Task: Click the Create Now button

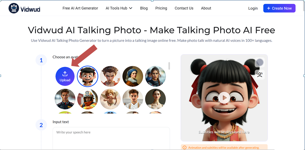Action: click(279, 8)
